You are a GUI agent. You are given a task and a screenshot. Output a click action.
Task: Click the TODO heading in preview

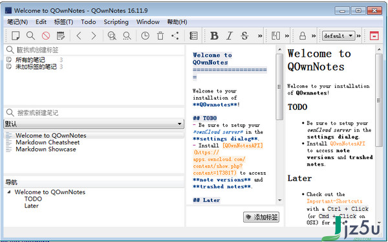point(297,107)
